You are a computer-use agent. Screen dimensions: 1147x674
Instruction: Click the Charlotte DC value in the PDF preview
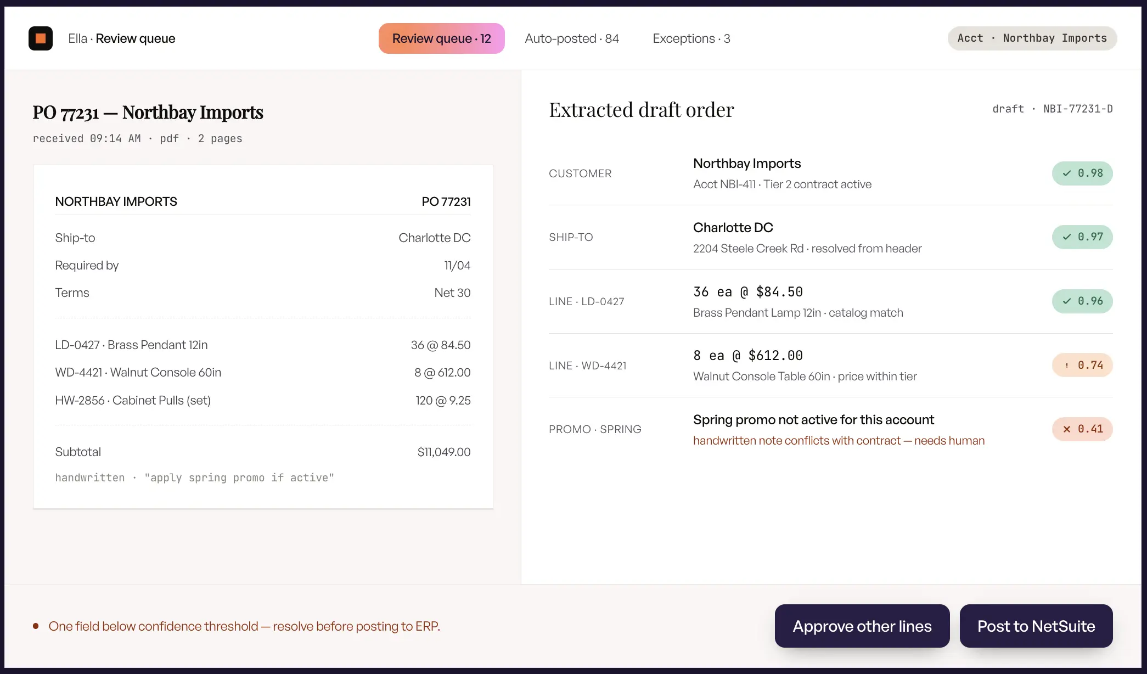coord(435,238)
